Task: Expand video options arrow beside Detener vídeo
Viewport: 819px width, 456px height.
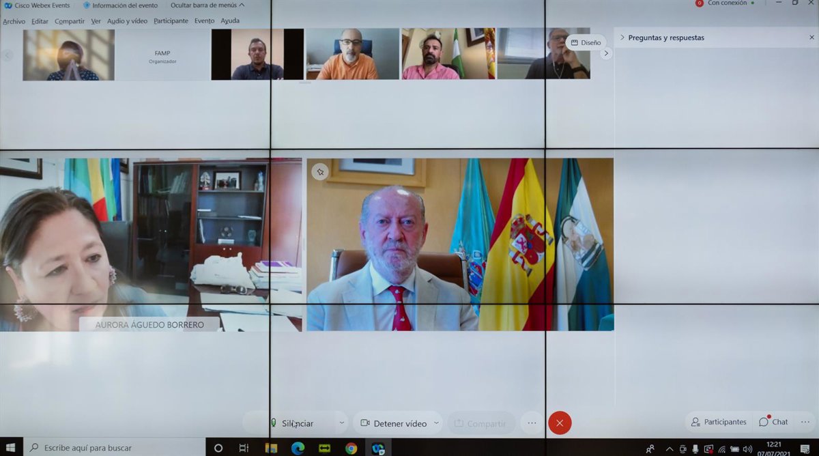Action: point(436,423)
